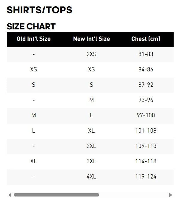The height and width of the screenshot is (204, 179).
Task: Click the 84-86 chest value
Action: click(x=146, y=69)
